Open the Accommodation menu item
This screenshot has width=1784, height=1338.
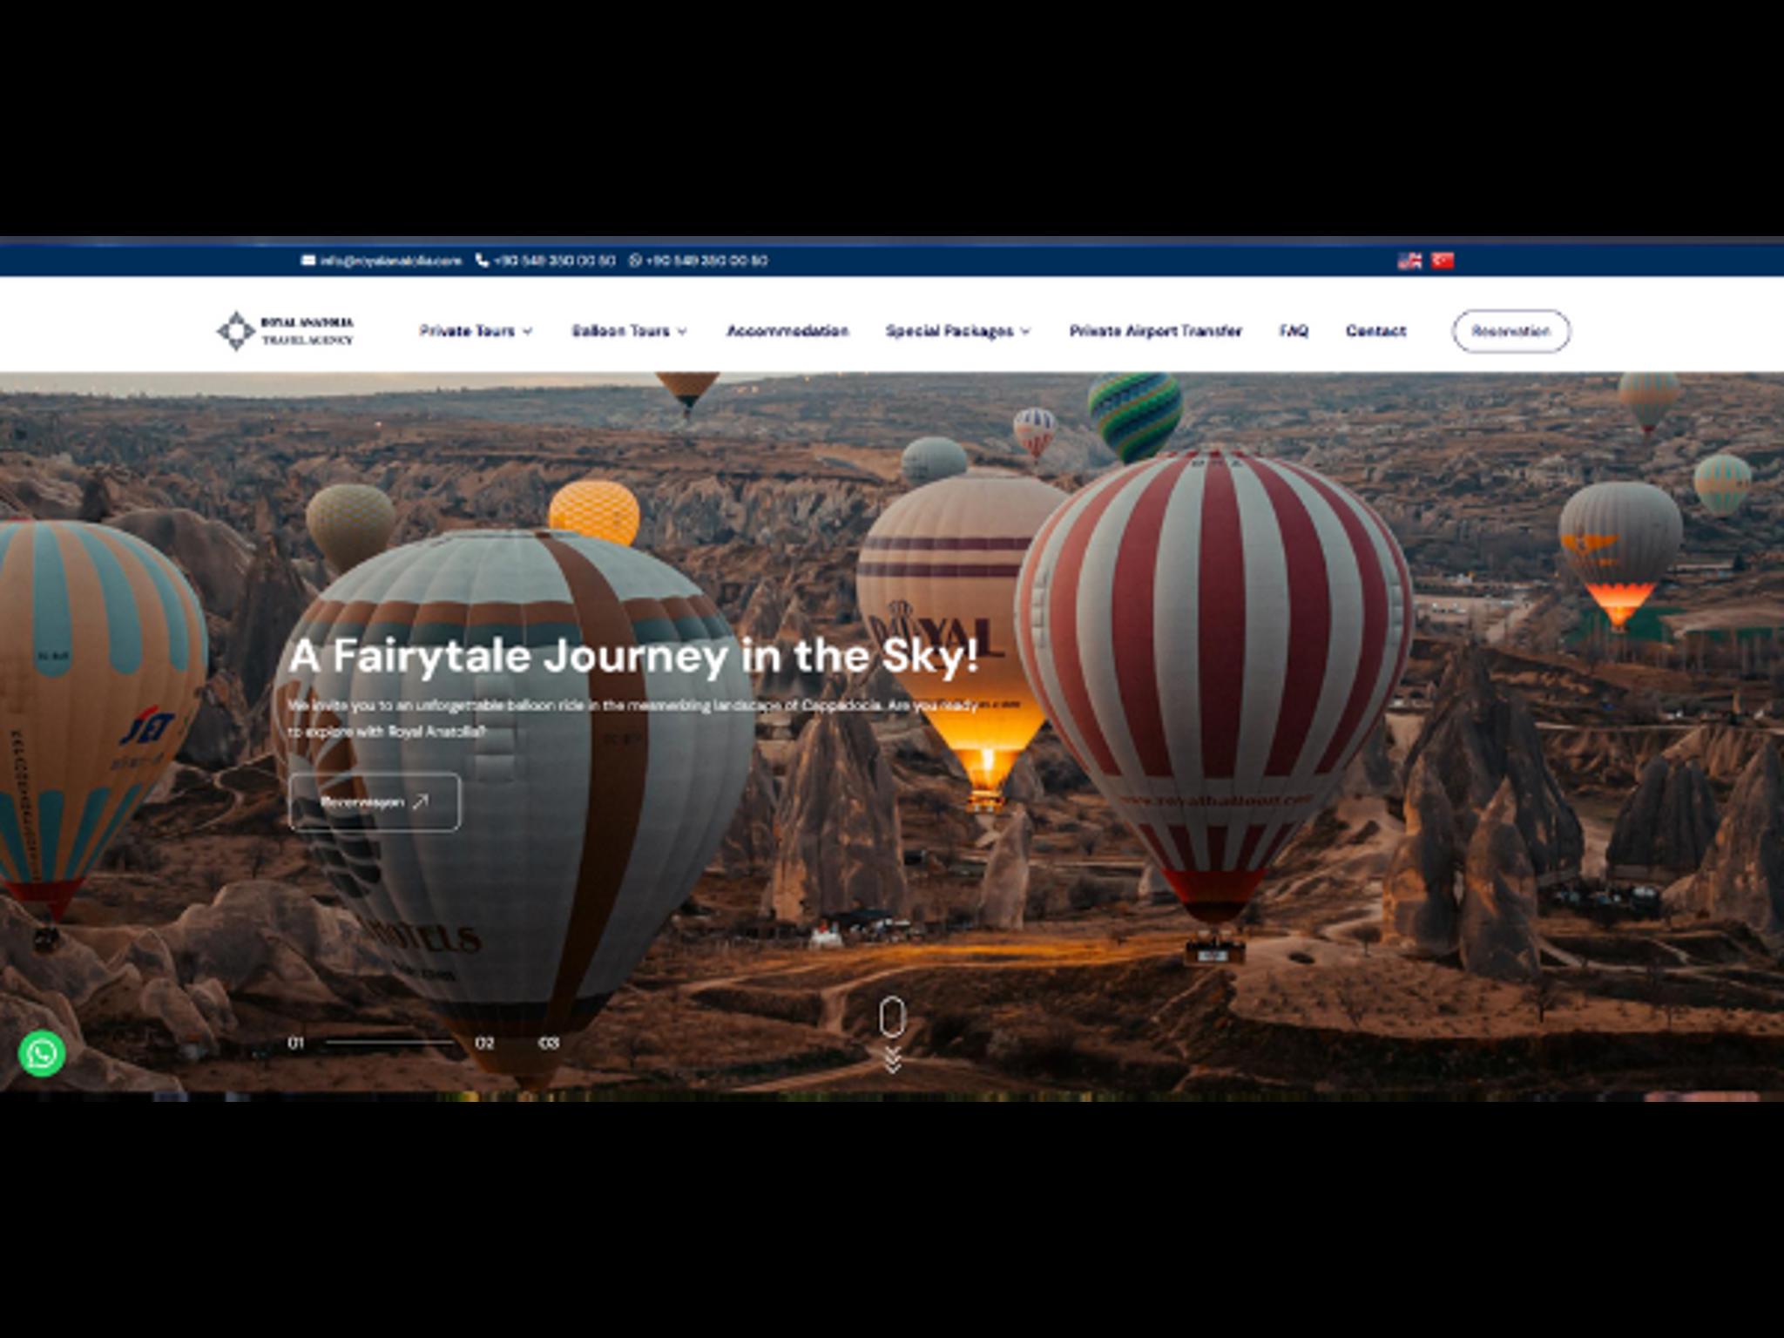(787, 331)
